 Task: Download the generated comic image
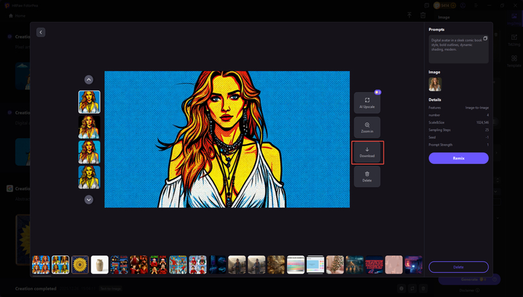367,152
